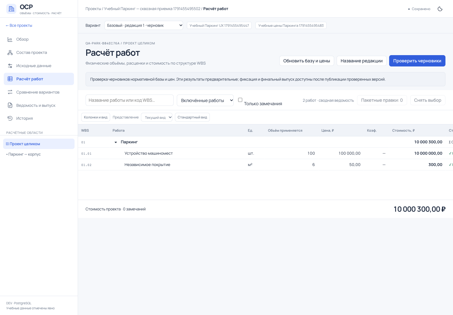Go to Сравнение вариантов section
This screenshot has height=315, width=453.
pos(39,92)
